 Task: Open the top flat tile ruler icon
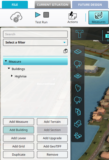pos(78,52)
